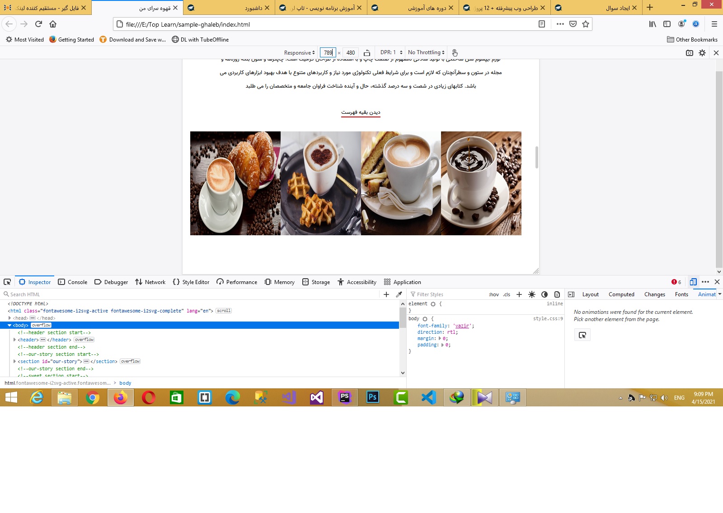Show sidebars icon
Image resolution: width=723 pixels, height=513 pixels.
coord(667,24)
